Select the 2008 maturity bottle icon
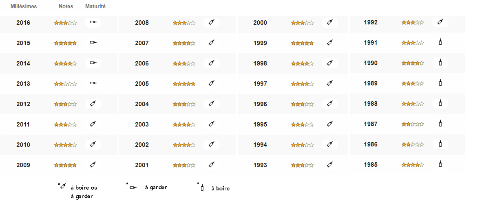 pyautogui.click(x=212, y=22)
